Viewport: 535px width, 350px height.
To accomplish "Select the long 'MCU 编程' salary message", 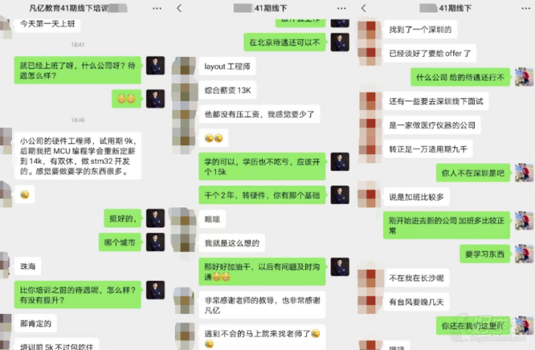I will click(78, 156).
